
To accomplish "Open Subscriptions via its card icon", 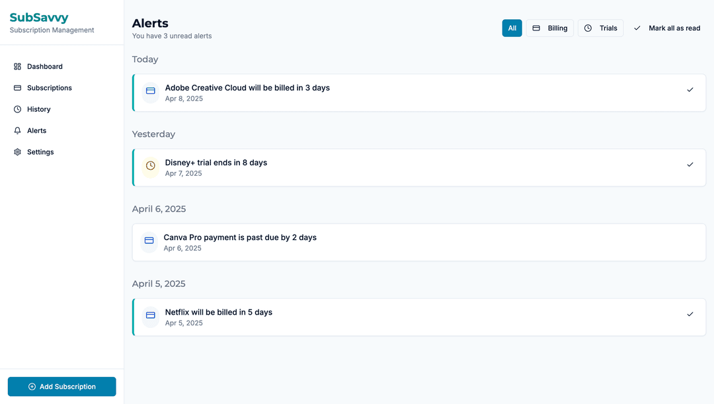I will point(17,87).
